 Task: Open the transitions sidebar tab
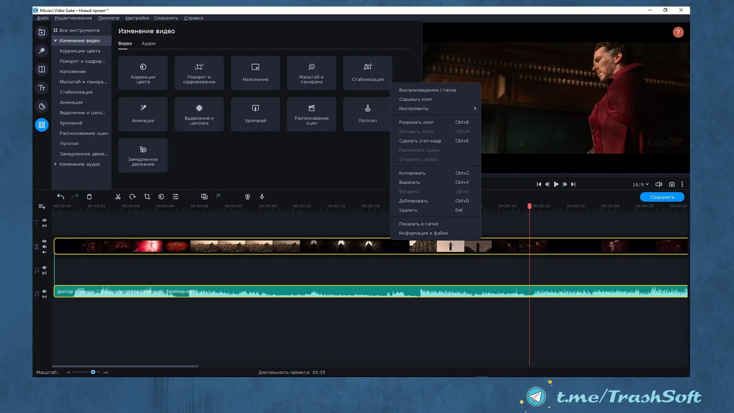coord(42,69)
